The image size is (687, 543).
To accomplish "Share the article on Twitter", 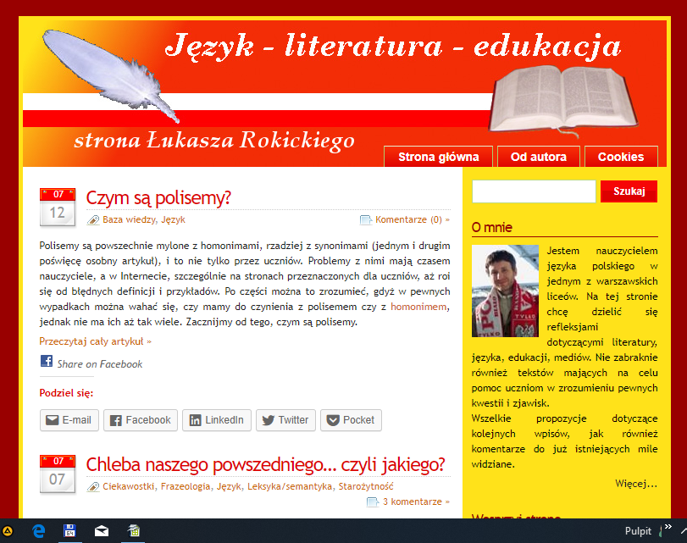I will point(285,420).
